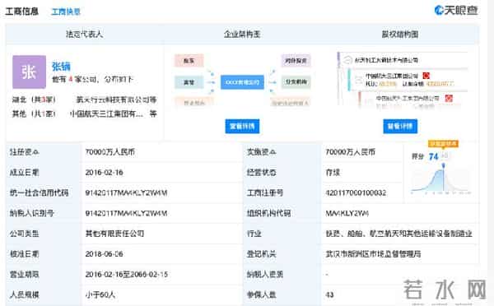Click 核准日期 value 2018-06-06

(105, 253)
